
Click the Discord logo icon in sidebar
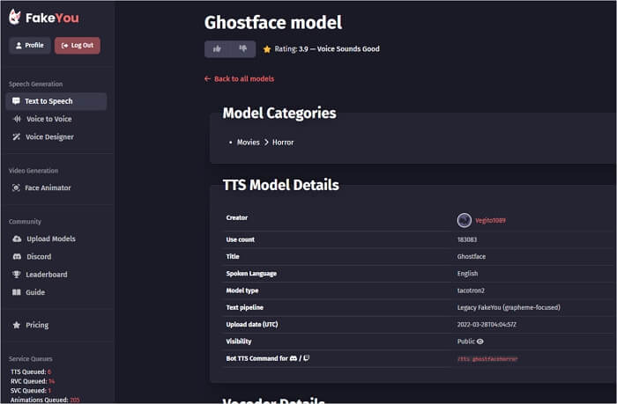click(x=17, y=257)
